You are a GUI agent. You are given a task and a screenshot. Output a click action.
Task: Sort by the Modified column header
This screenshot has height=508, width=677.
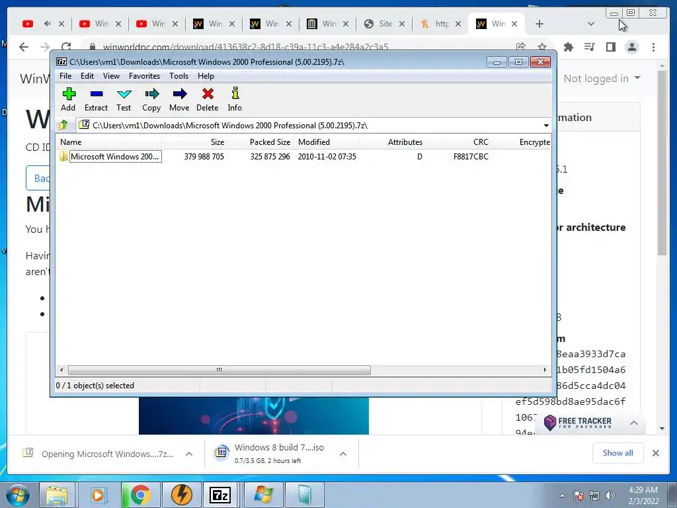click(327, 142)
